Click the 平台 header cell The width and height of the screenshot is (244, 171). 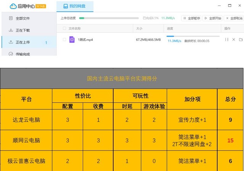click(x=26, y=99)
